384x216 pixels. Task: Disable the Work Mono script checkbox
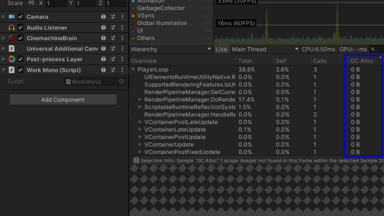[20, 70]
